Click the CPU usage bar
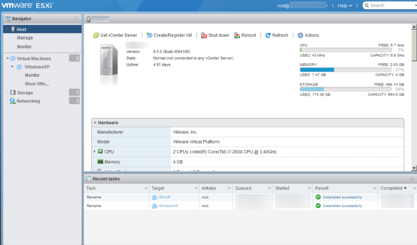Screen dimensions: 417x245 pos(346,50)
